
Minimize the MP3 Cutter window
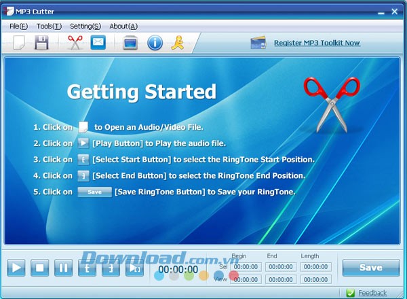click(x=381, y=12)
